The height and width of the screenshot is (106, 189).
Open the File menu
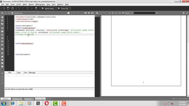click(x=3, y=4)
